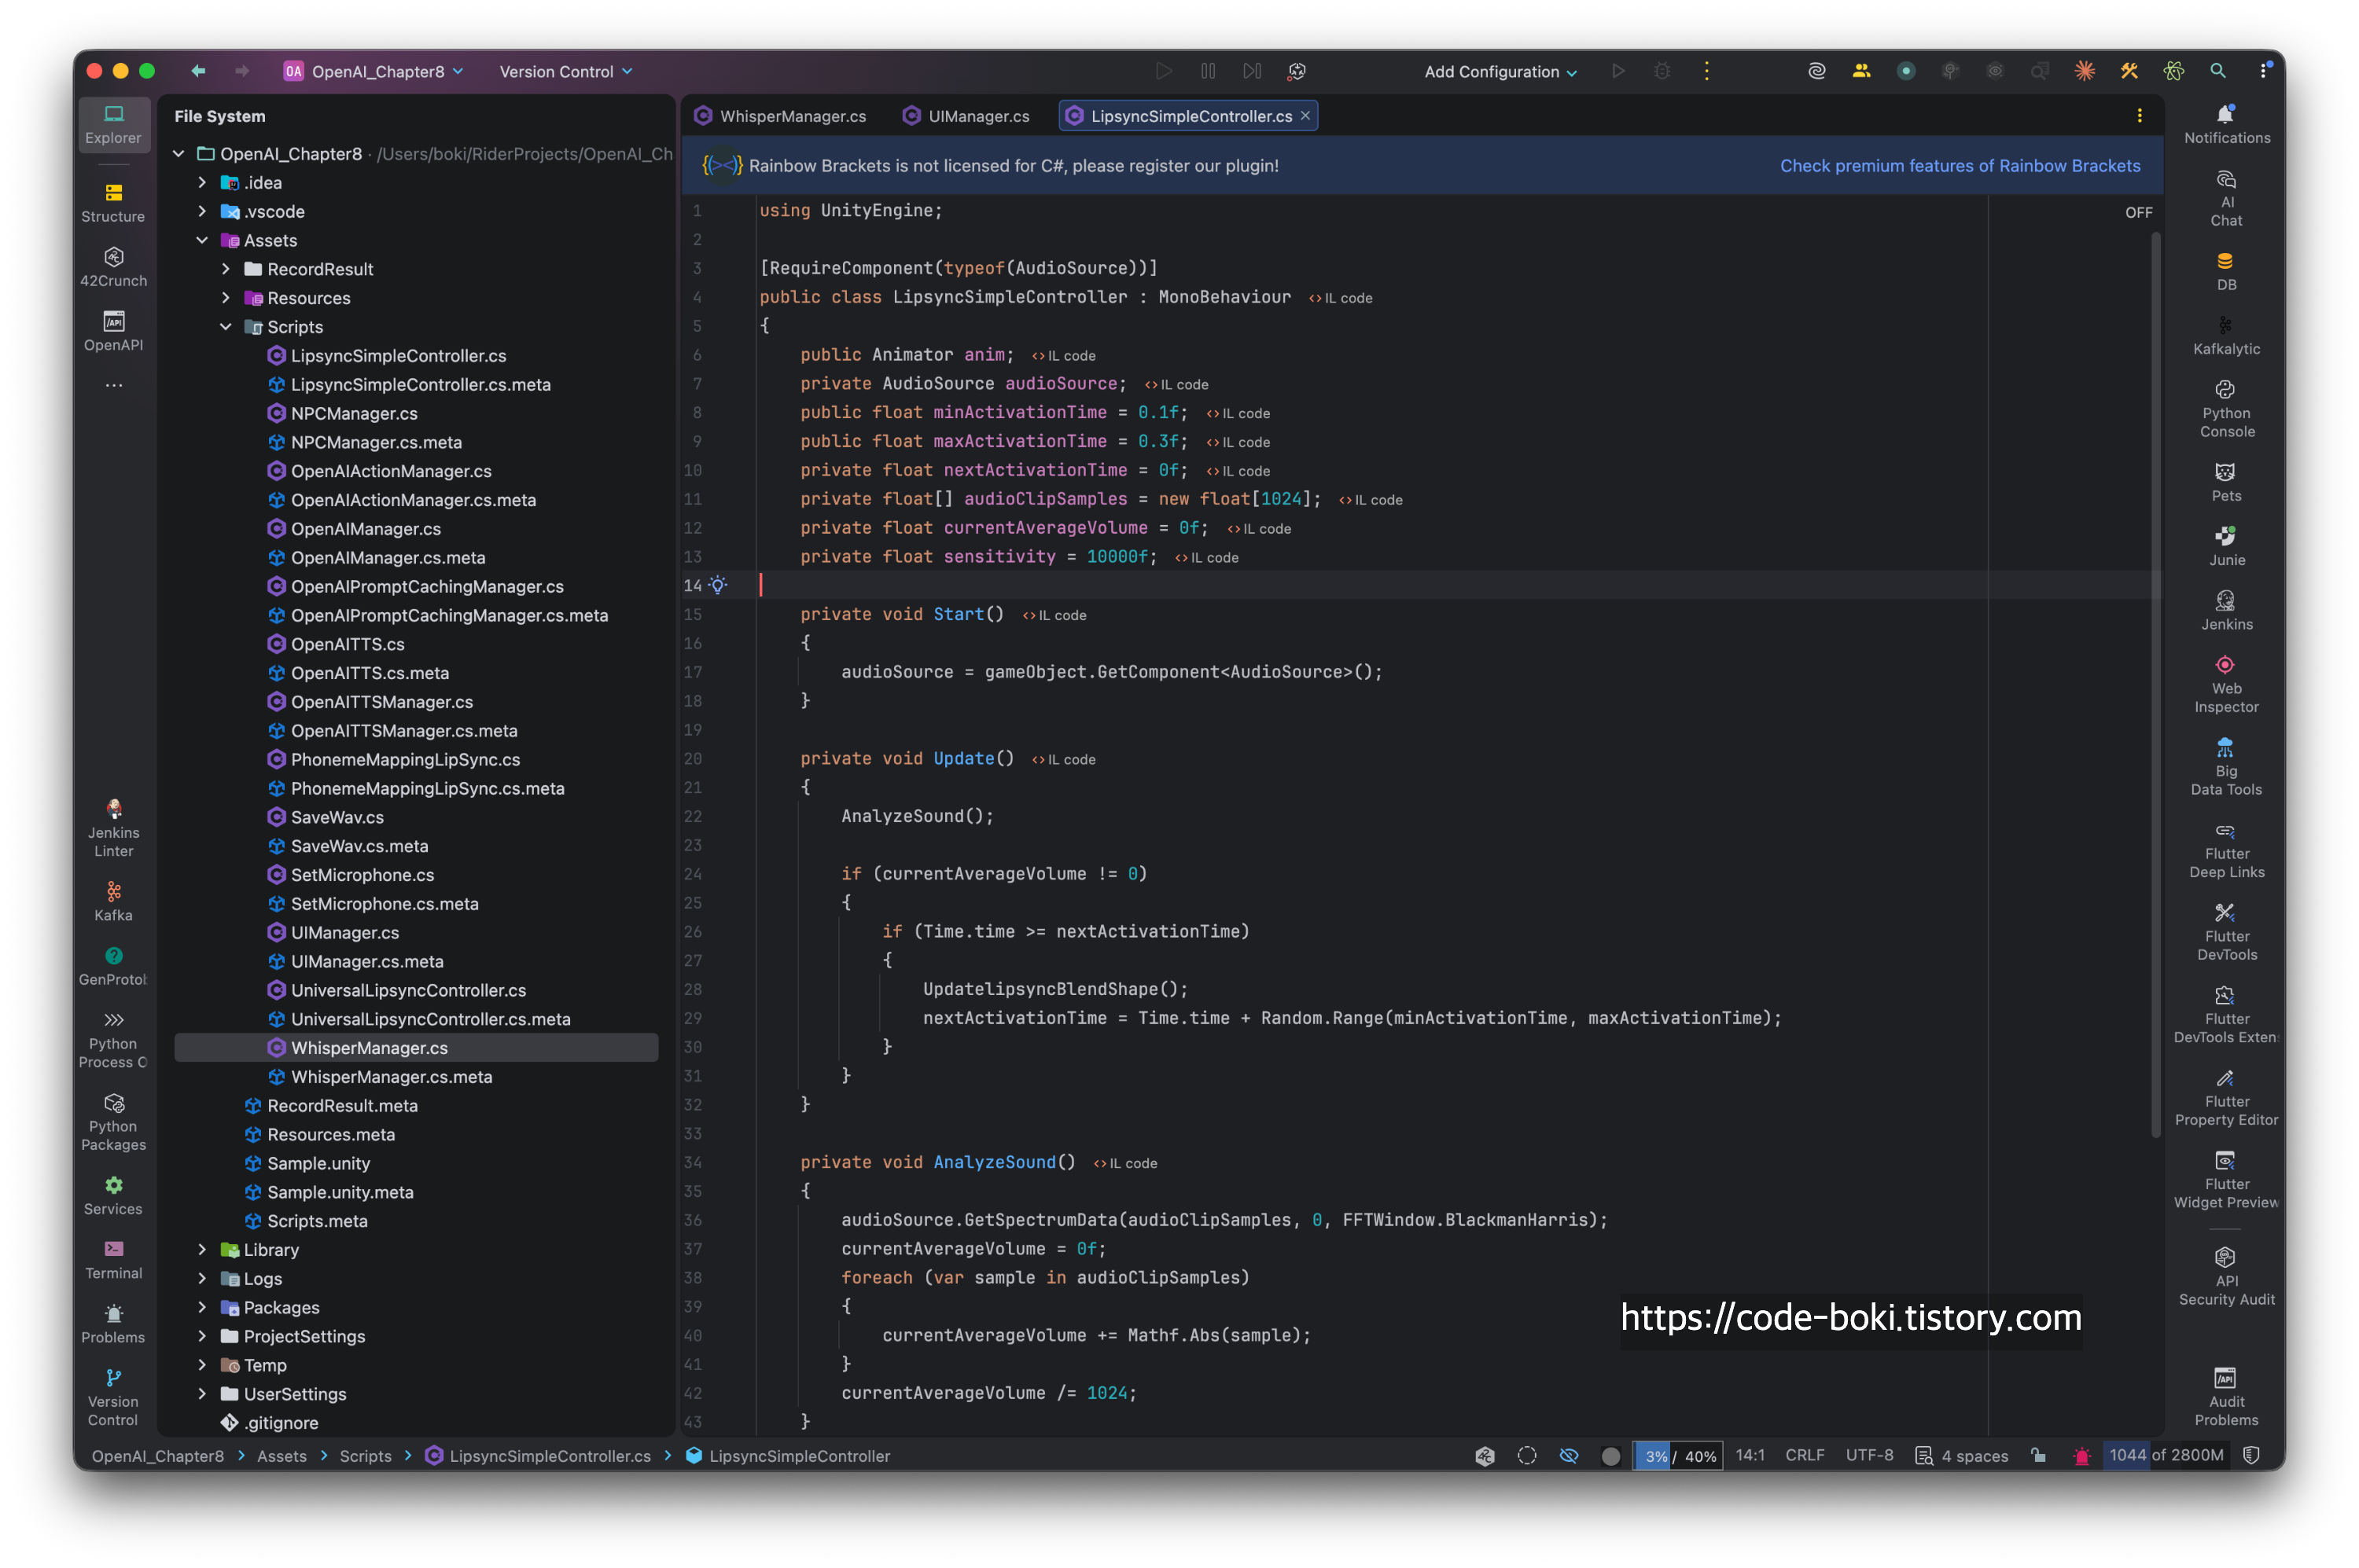Viewport: 2359px width, 1568px height.
Task: Open the Jenkins panel
Action: [2226, 610]
